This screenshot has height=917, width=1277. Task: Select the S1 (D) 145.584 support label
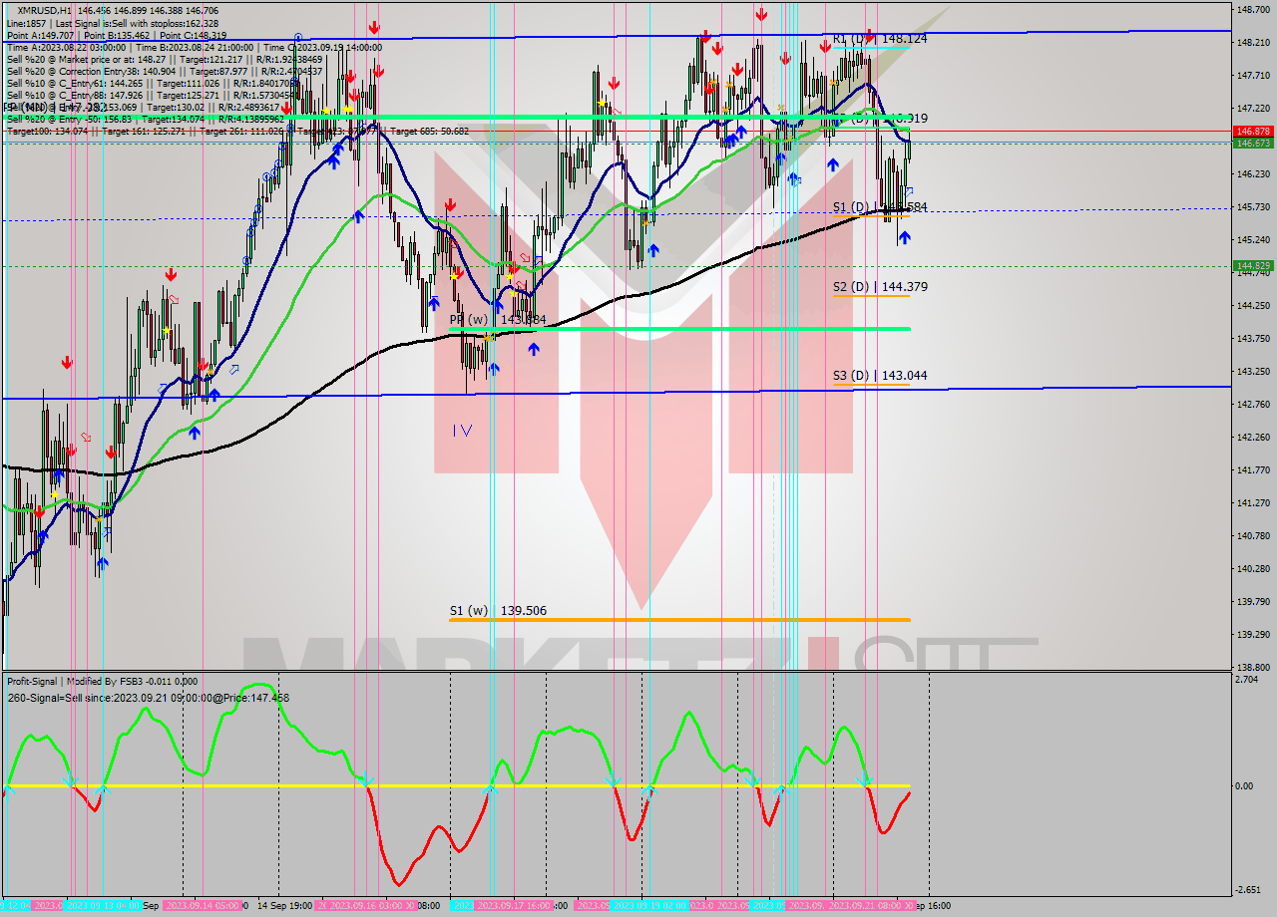880,207
